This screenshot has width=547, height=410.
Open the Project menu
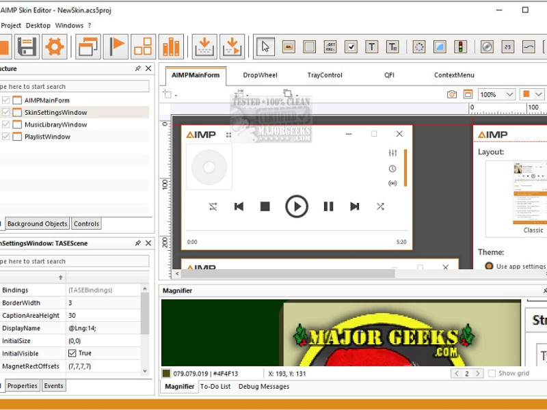click(11, 25)
